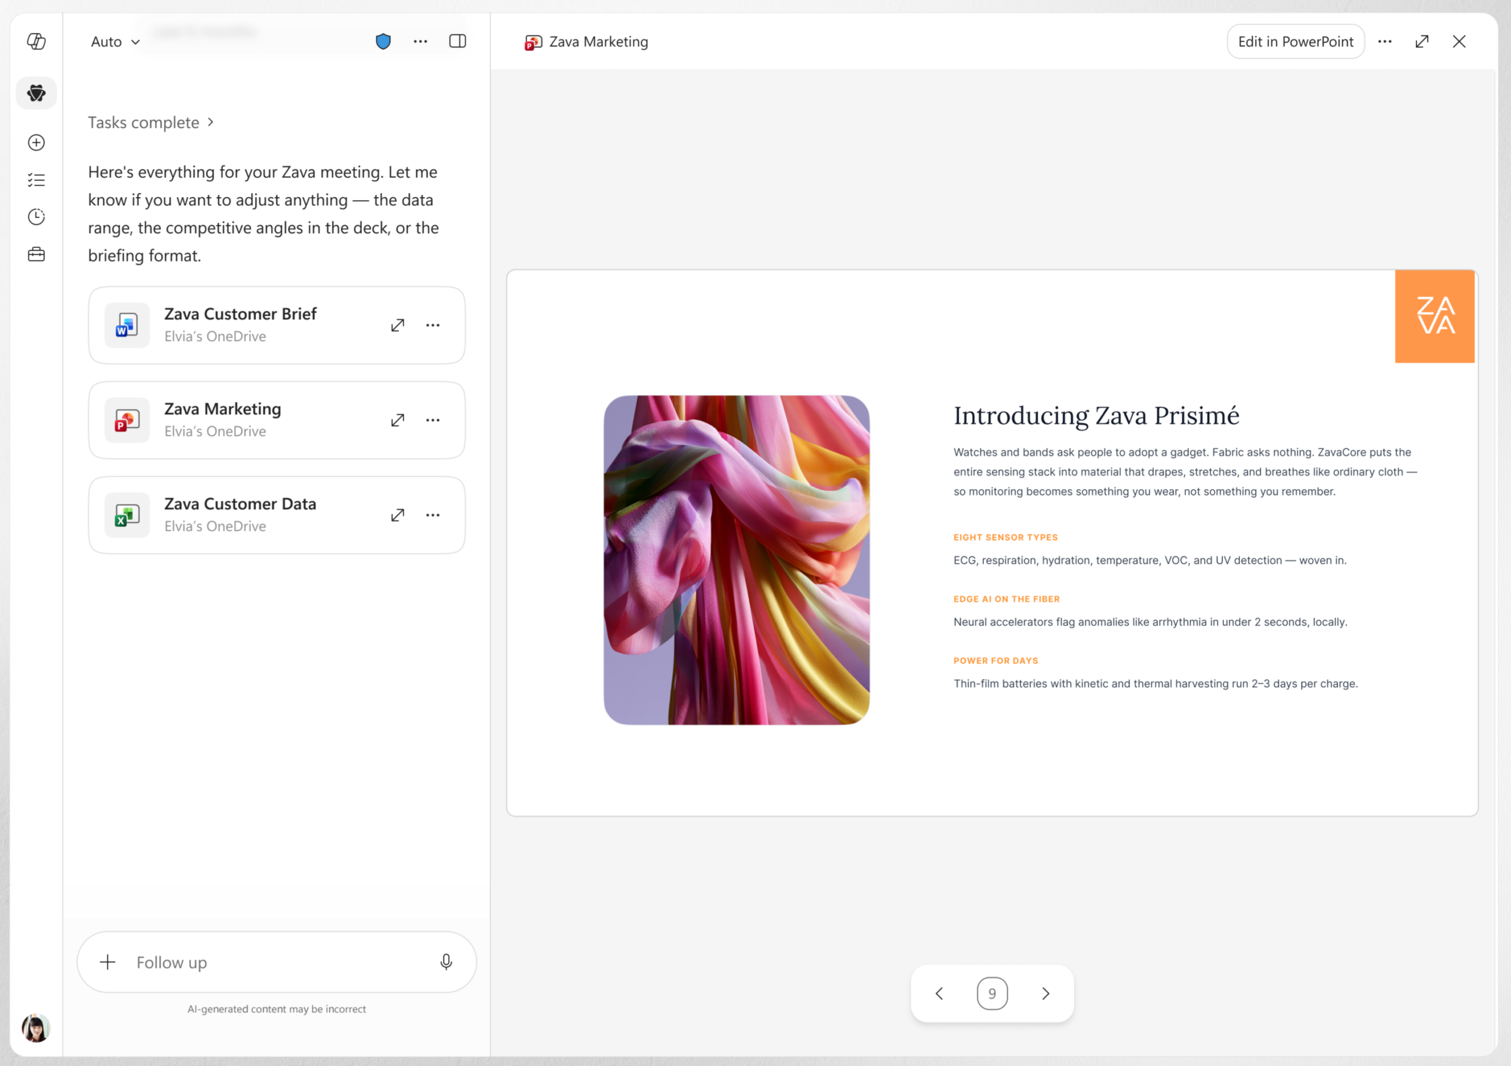The width and height of the screenshot is (1511, 1066).
Task: Open the Copilot logo icon in the sidebar
Action: 36,41
